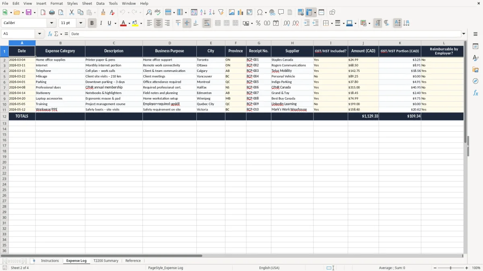Open the Format menu
483x271 pixels.
(57, 3)
